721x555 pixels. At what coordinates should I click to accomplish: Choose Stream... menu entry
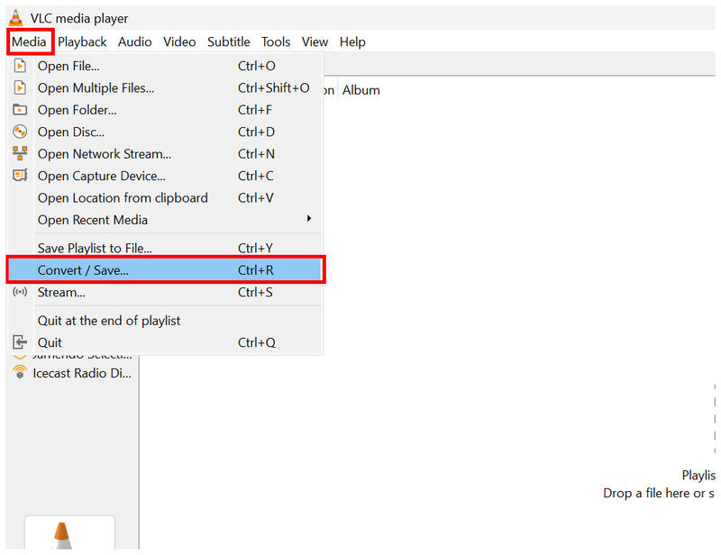point(166,292)
